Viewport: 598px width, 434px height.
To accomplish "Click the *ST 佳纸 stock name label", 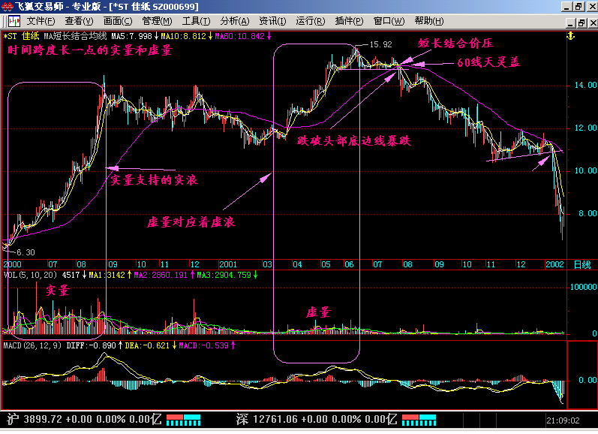I will [22, 35].
